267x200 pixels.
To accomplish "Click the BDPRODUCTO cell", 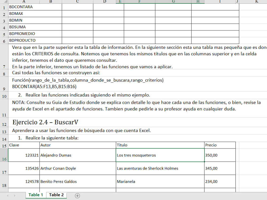I will click(x=35, y=40).
